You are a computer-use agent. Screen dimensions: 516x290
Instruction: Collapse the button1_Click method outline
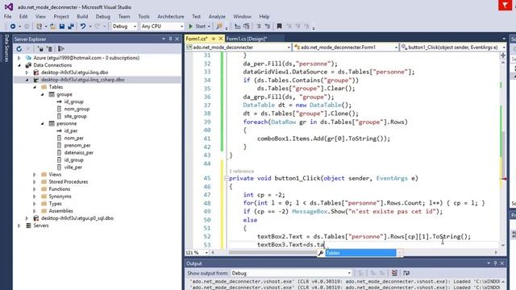[x=226, y=179]
